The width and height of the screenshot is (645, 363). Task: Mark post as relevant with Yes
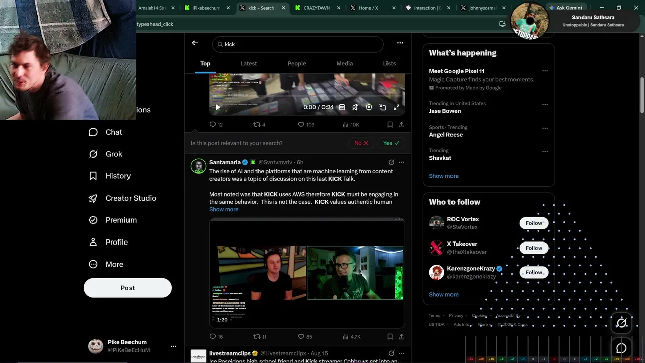tap(391, 143)
